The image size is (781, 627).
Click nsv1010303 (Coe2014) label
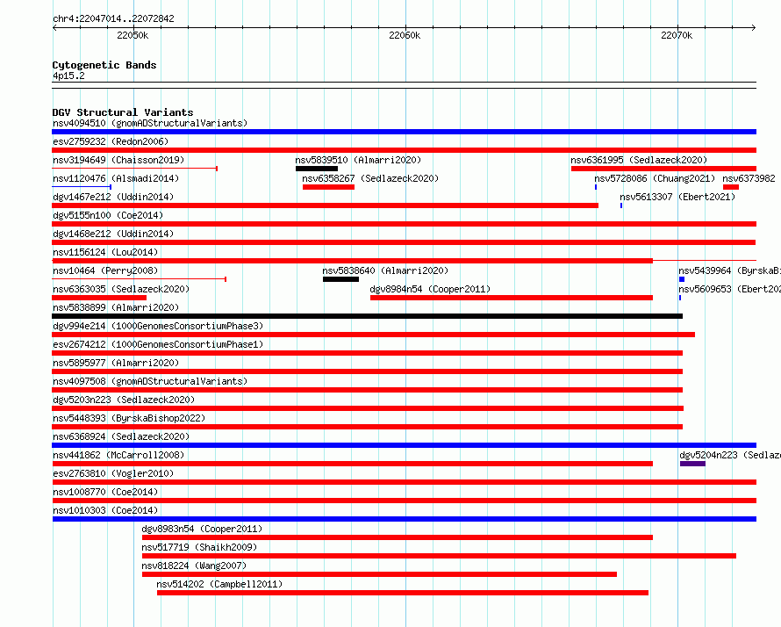click(x=105, y=510)
